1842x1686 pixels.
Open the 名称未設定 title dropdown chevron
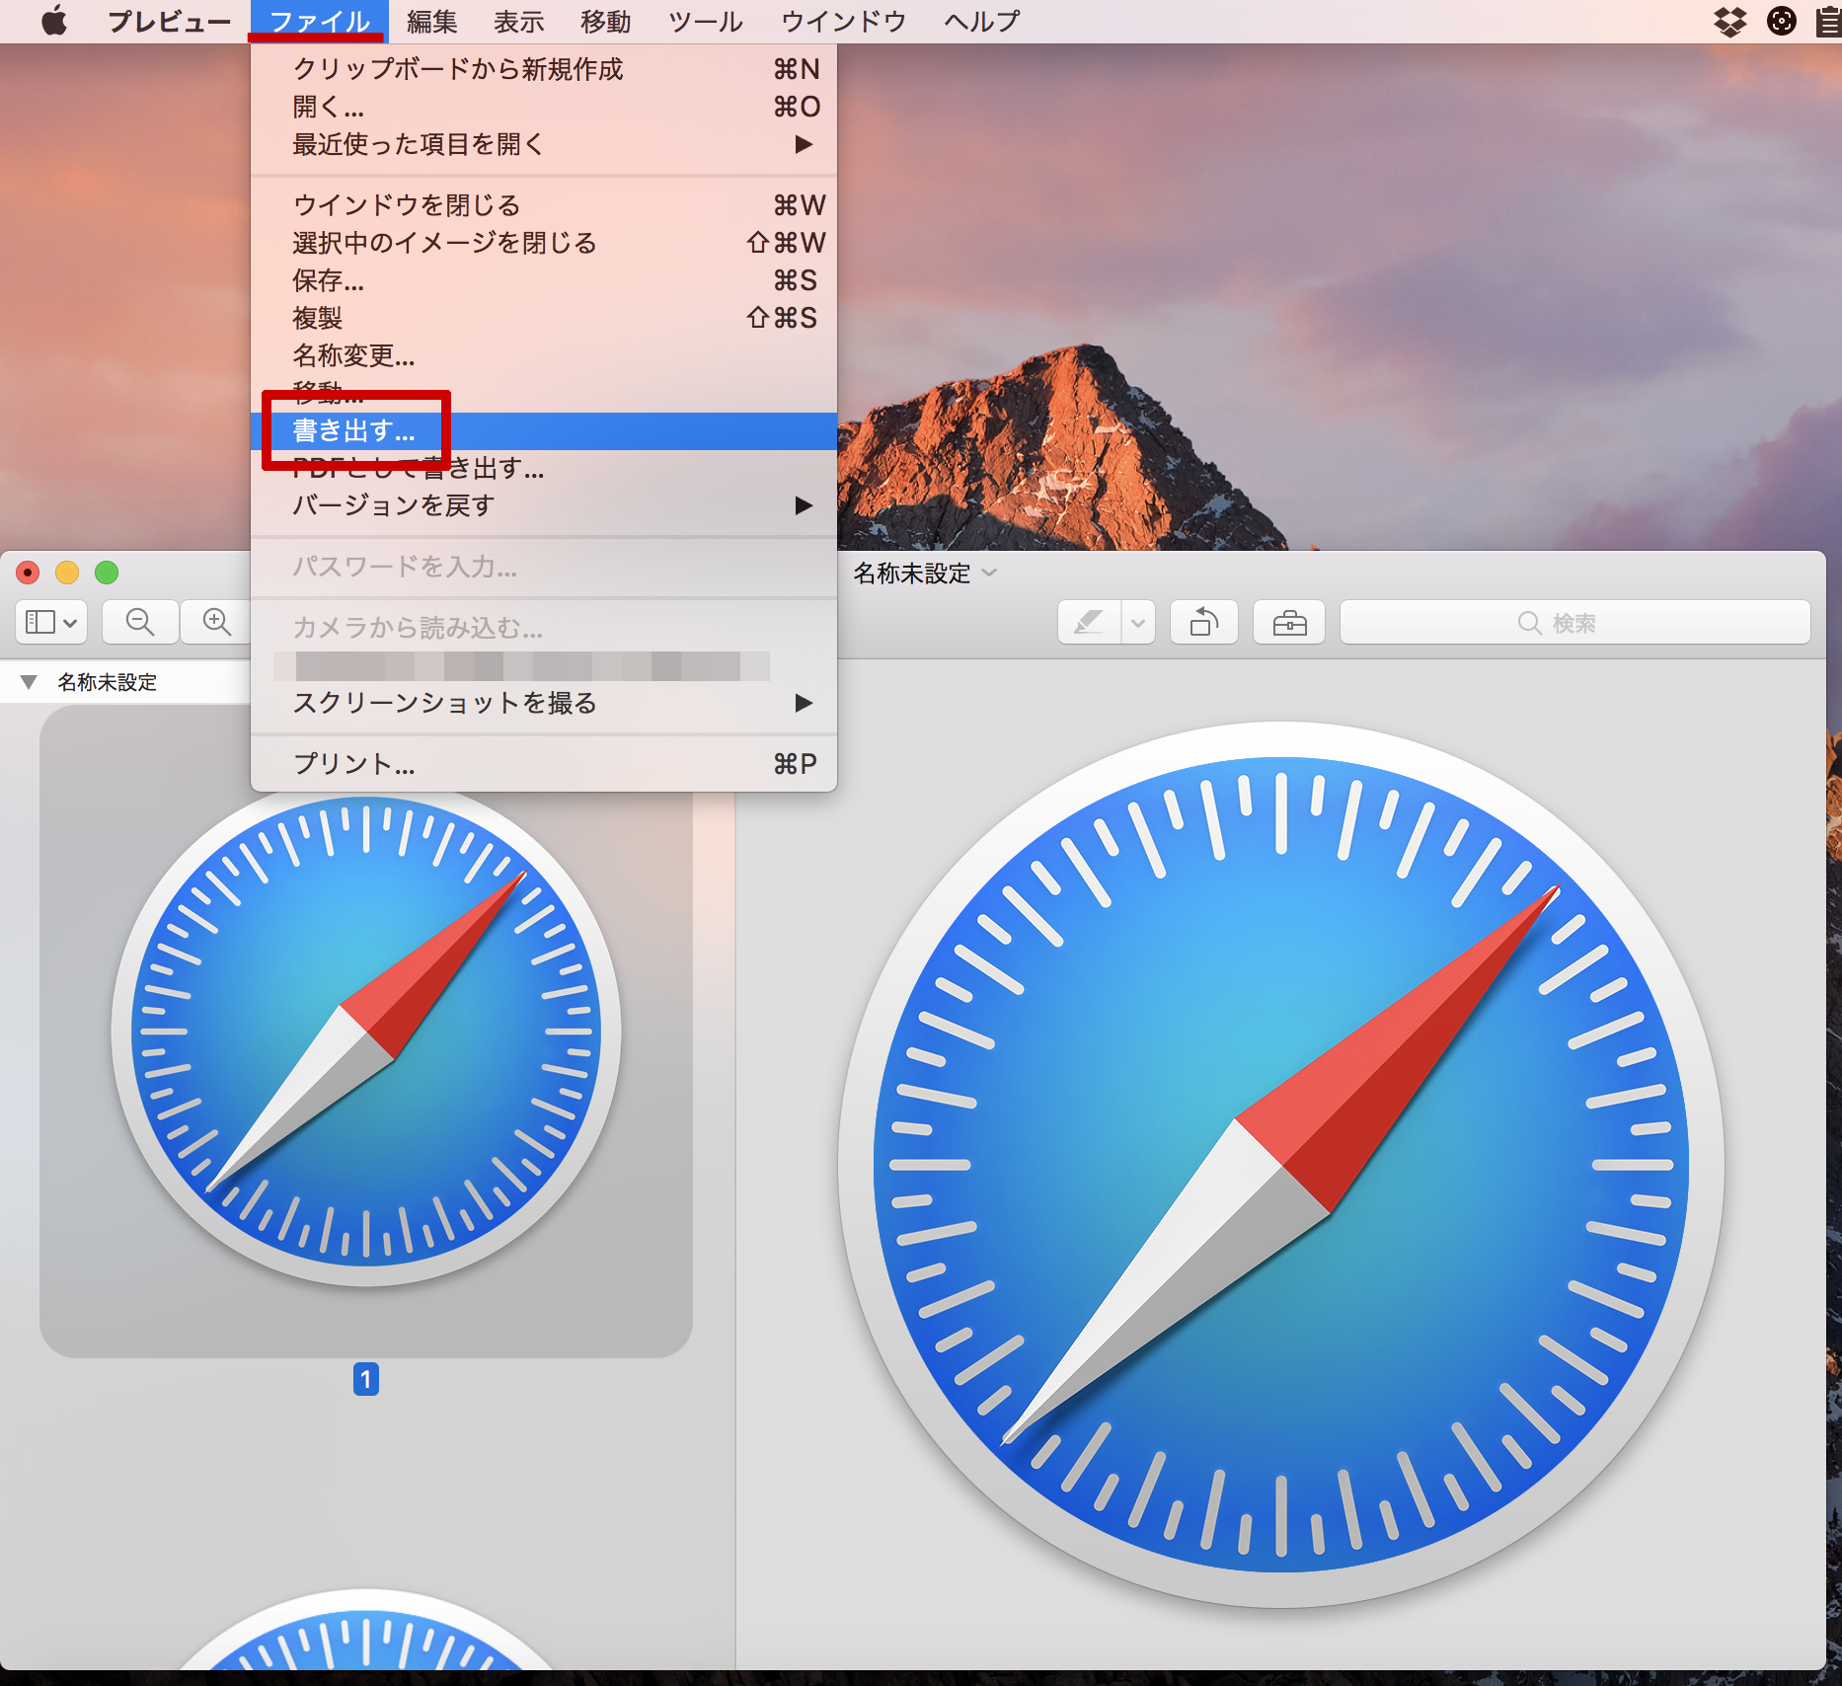989,573
